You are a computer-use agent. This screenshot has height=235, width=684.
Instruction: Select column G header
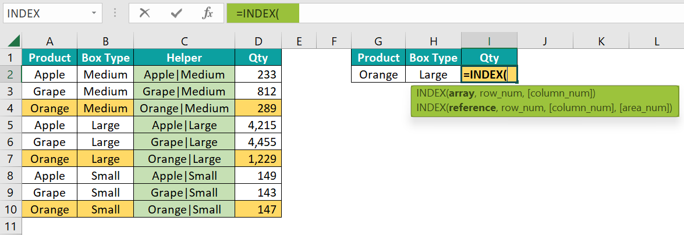pyautogui.click(x=378, y=41)
